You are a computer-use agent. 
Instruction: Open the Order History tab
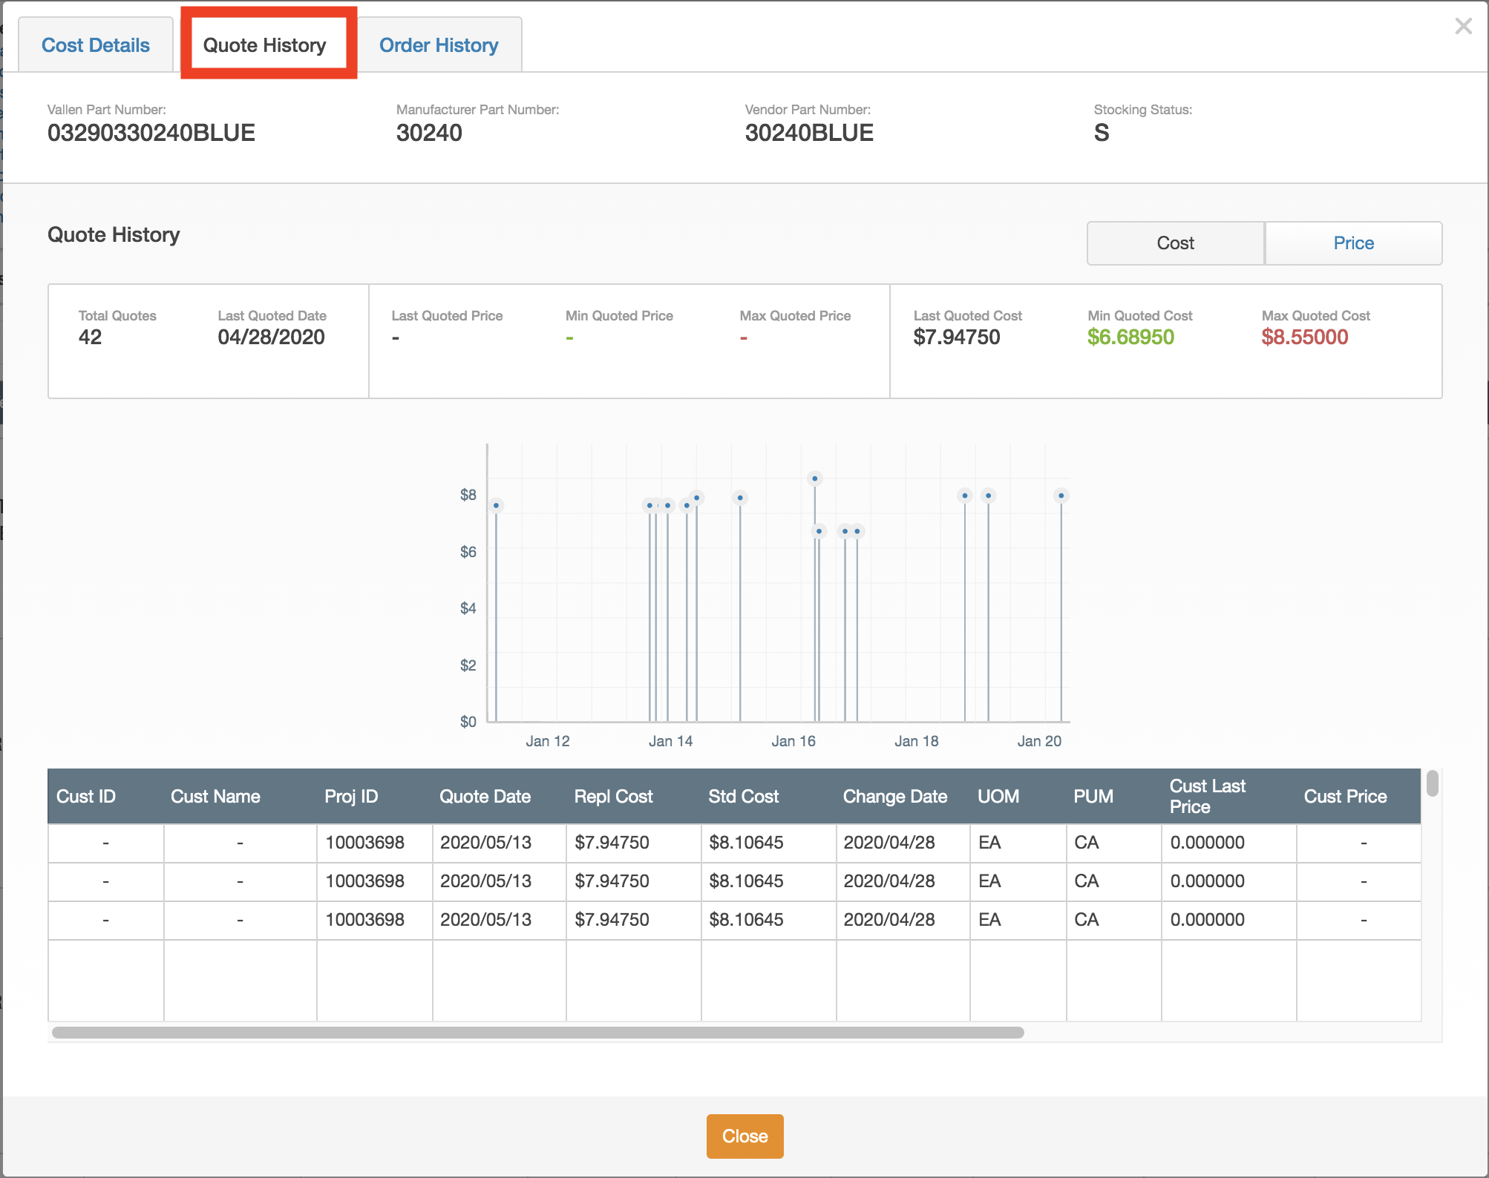click(439, 45)
